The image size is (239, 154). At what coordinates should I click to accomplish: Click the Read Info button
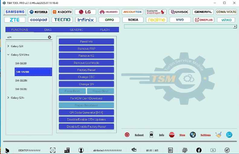coord(86,41)
